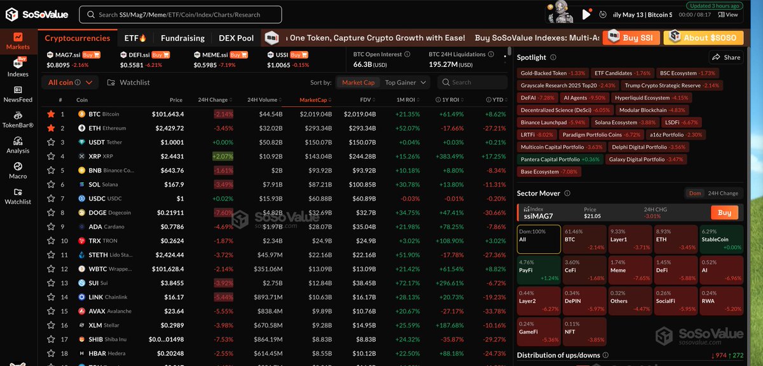Open Indexes in the left sidebar
Viewport: 763px width, 366px height.
[x=18, y=67]
